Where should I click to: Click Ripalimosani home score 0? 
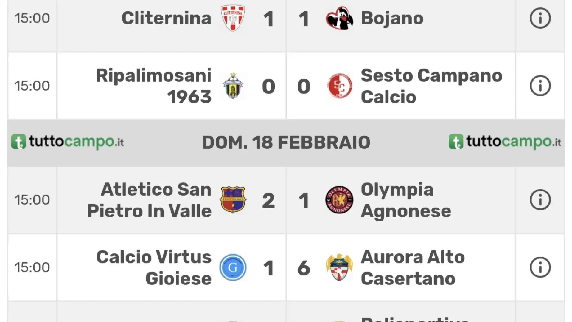click(268, 86)
